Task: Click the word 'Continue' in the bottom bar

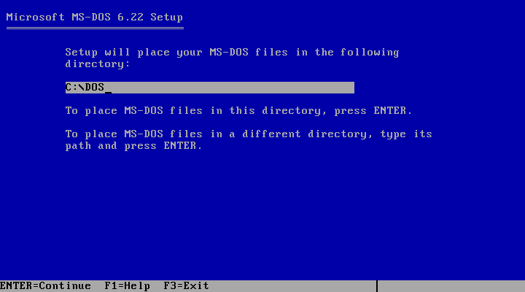Action: [x=65, y=286]
